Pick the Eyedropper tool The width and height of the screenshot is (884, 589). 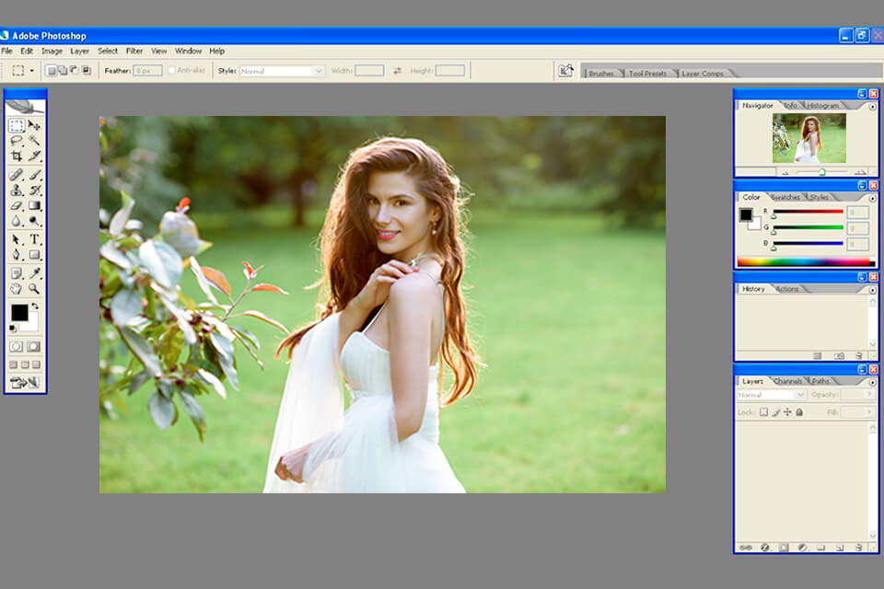pos(34,272)
